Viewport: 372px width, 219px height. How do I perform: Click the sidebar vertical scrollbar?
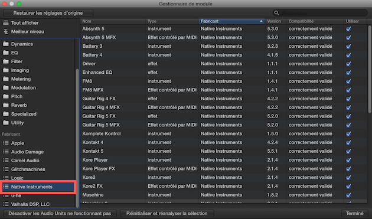pyautogui.click(x=77, y=138)
